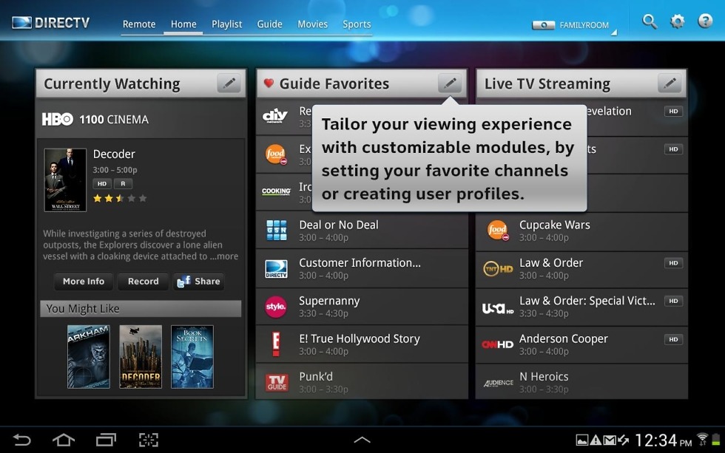Image resolution: width=725 pixels, height=453 pixels.
Task: Open the search magnifier icon
Action: [x=650, y=22]
